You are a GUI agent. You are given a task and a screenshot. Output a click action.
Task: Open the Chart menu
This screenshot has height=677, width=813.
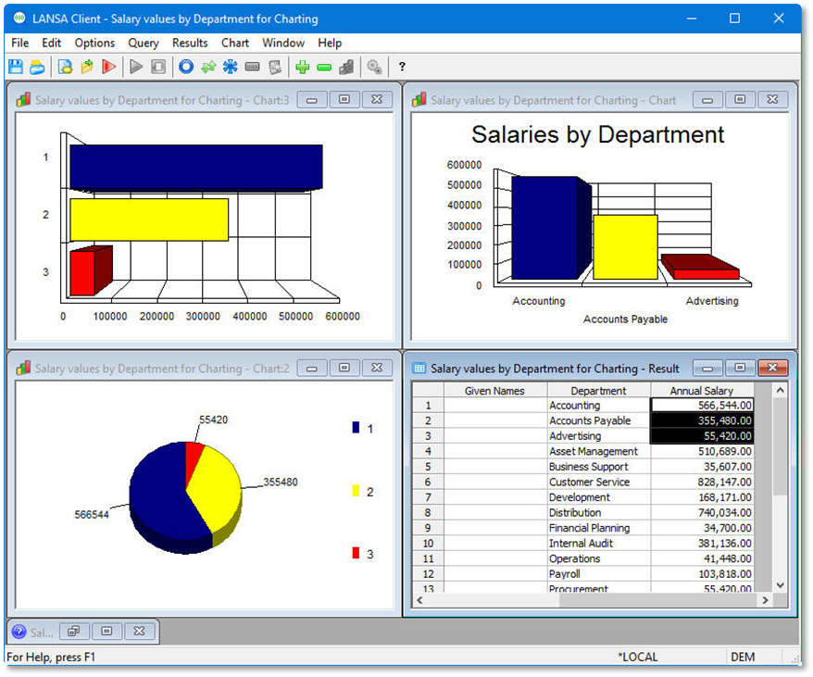tap(234, 43)
